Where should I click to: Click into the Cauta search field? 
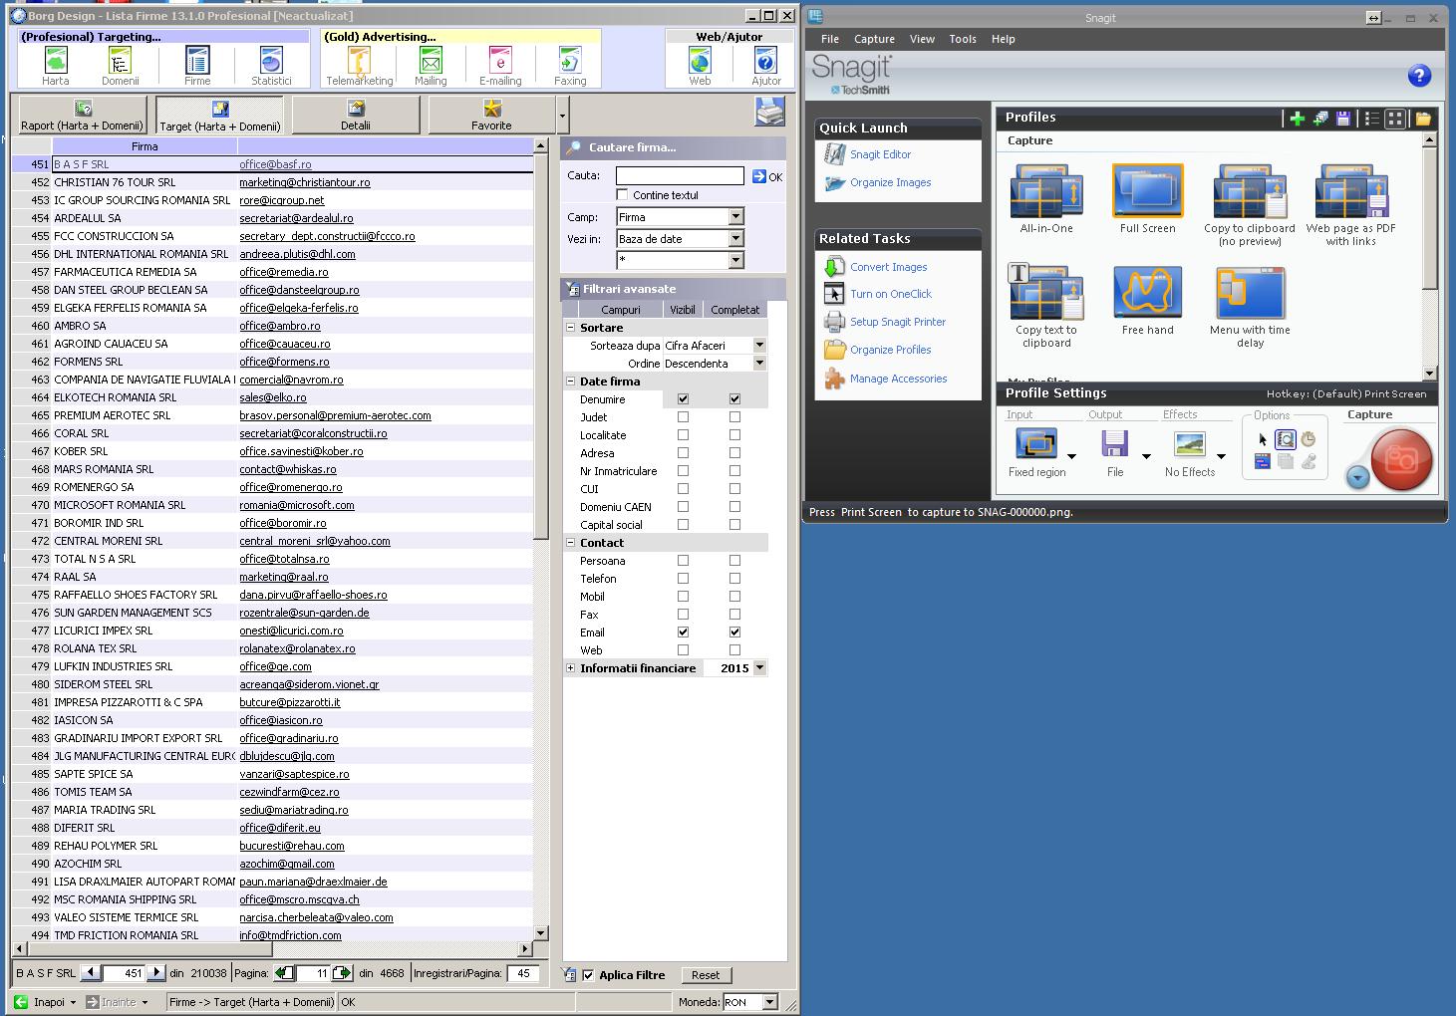[x=680, y=176]
